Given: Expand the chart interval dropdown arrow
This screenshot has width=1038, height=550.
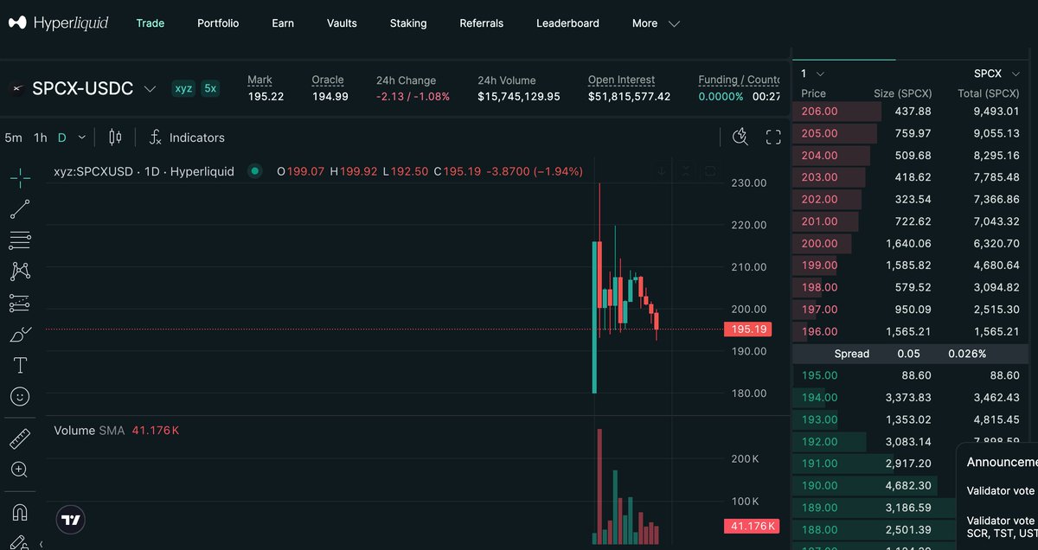Looking at the screenshot, I should [82, 137].
